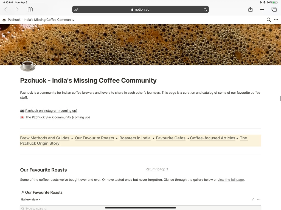Open the Safari bookmarks book icon
The width and height of the screenshot is (281, 210).
coord(30,10)
